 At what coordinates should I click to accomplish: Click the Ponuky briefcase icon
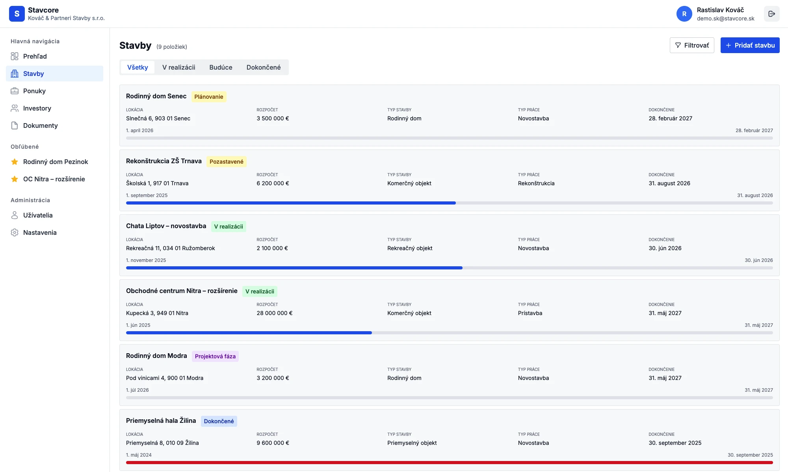[15, 91]
